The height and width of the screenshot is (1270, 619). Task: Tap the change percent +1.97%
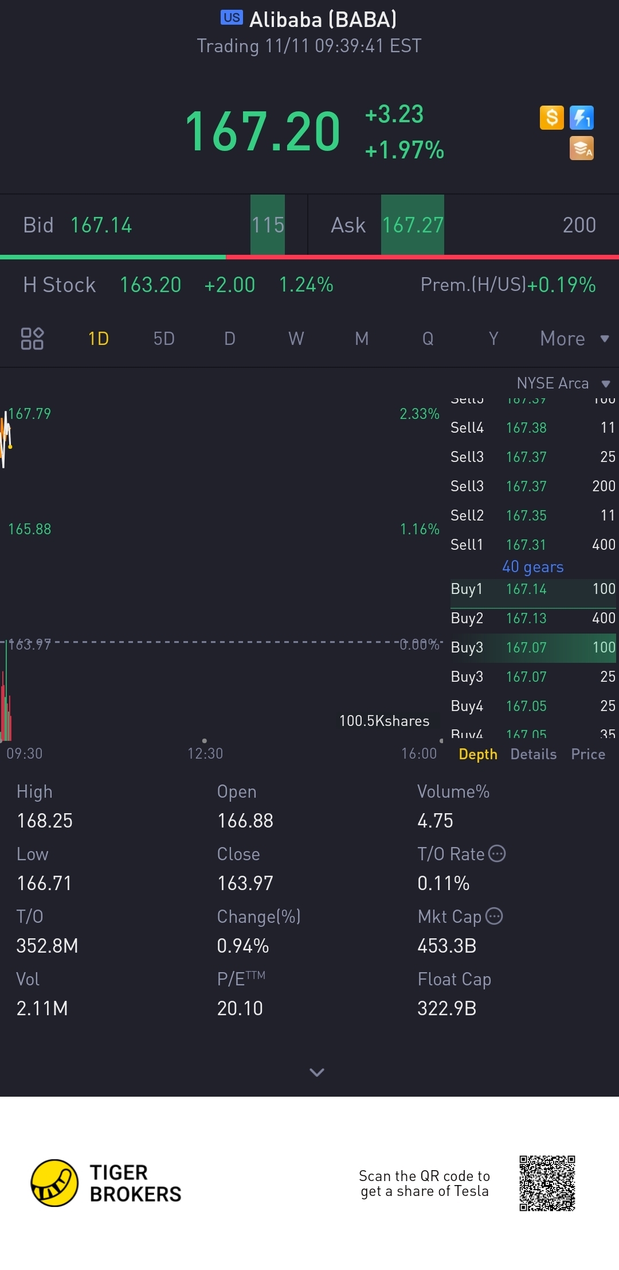[x=405, y=150]
